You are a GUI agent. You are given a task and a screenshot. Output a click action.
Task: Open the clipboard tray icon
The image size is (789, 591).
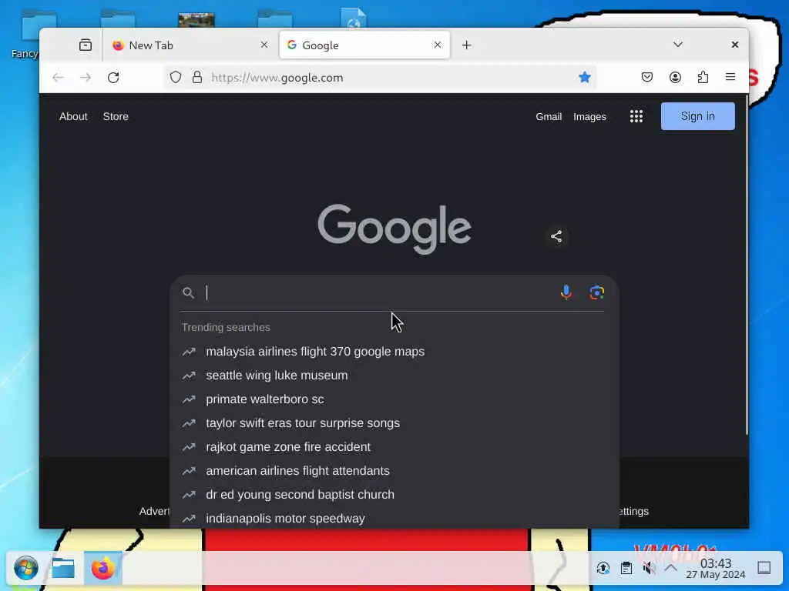click(x=626, y=569)
